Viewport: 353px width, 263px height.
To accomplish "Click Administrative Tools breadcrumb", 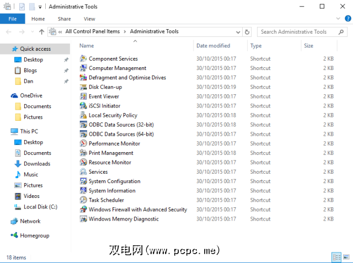I will [154, 31].
